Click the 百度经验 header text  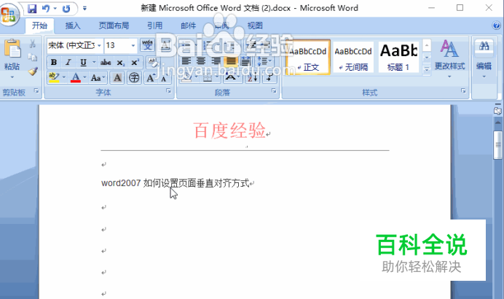click(x=229, y=131)
